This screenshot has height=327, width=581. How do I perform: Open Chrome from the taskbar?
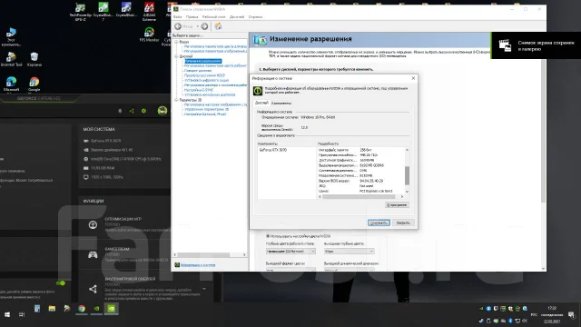coord(82,309)
